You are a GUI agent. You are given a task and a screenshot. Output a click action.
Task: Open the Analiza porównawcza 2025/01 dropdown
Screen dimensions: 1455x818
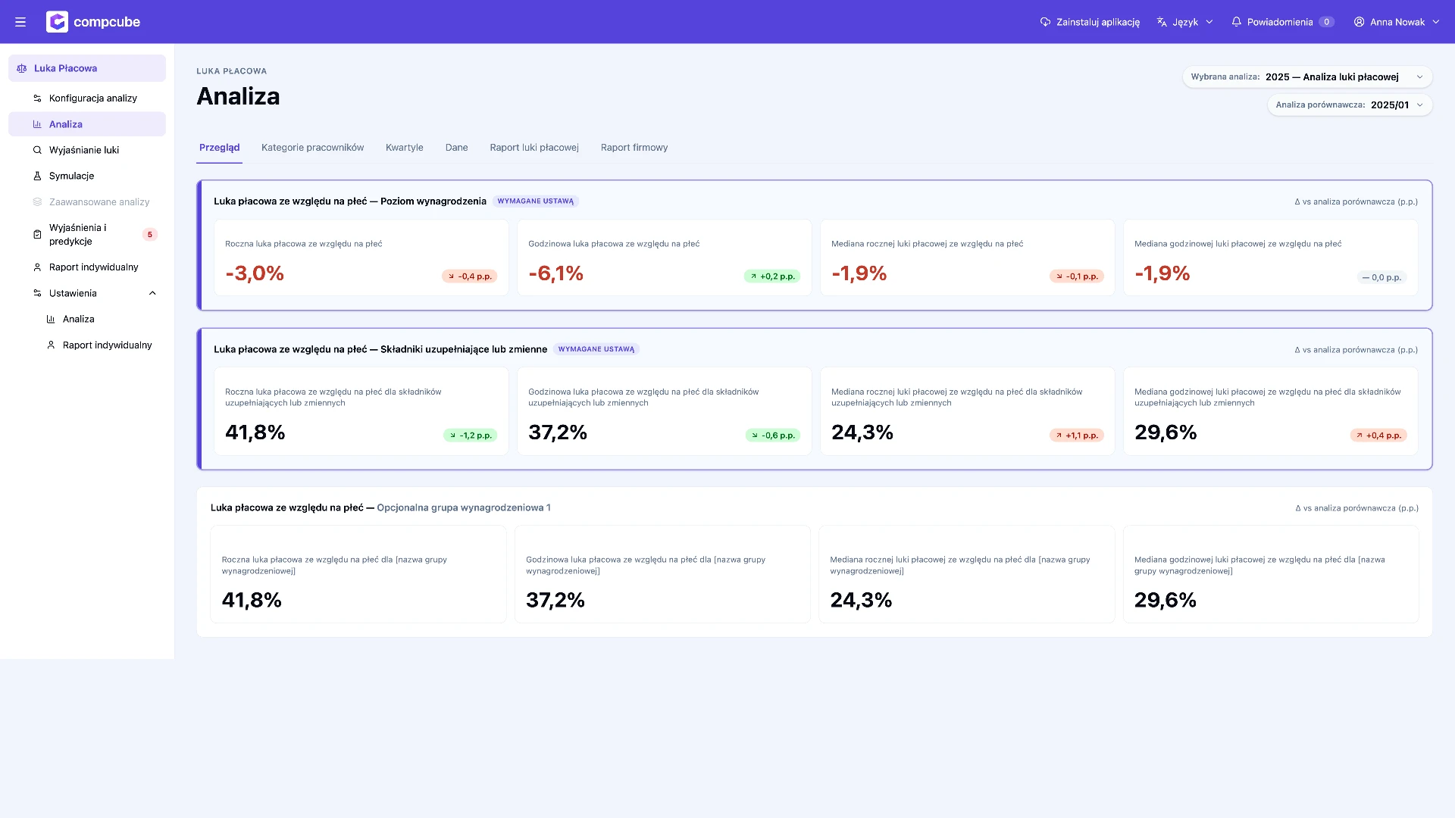click(x=1350, y=105)
